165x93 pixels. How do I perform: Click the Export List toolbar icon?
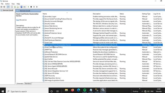18,7
